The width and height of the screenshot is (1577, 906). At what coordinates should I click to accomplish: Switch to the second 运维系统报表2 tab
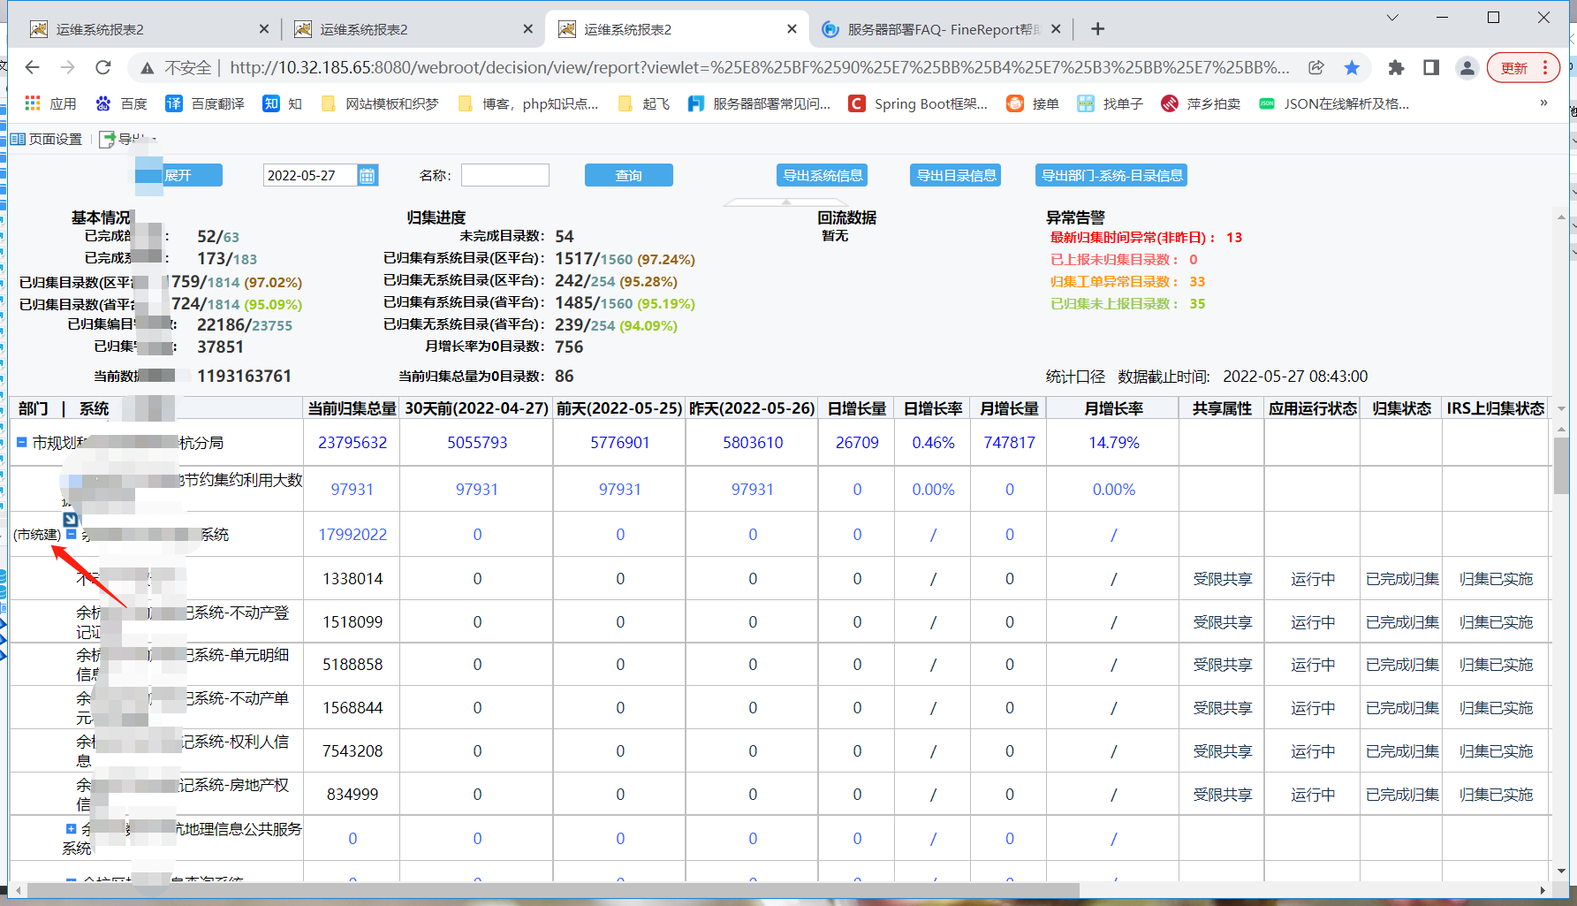pyautogui.click(x=411, y=29)
